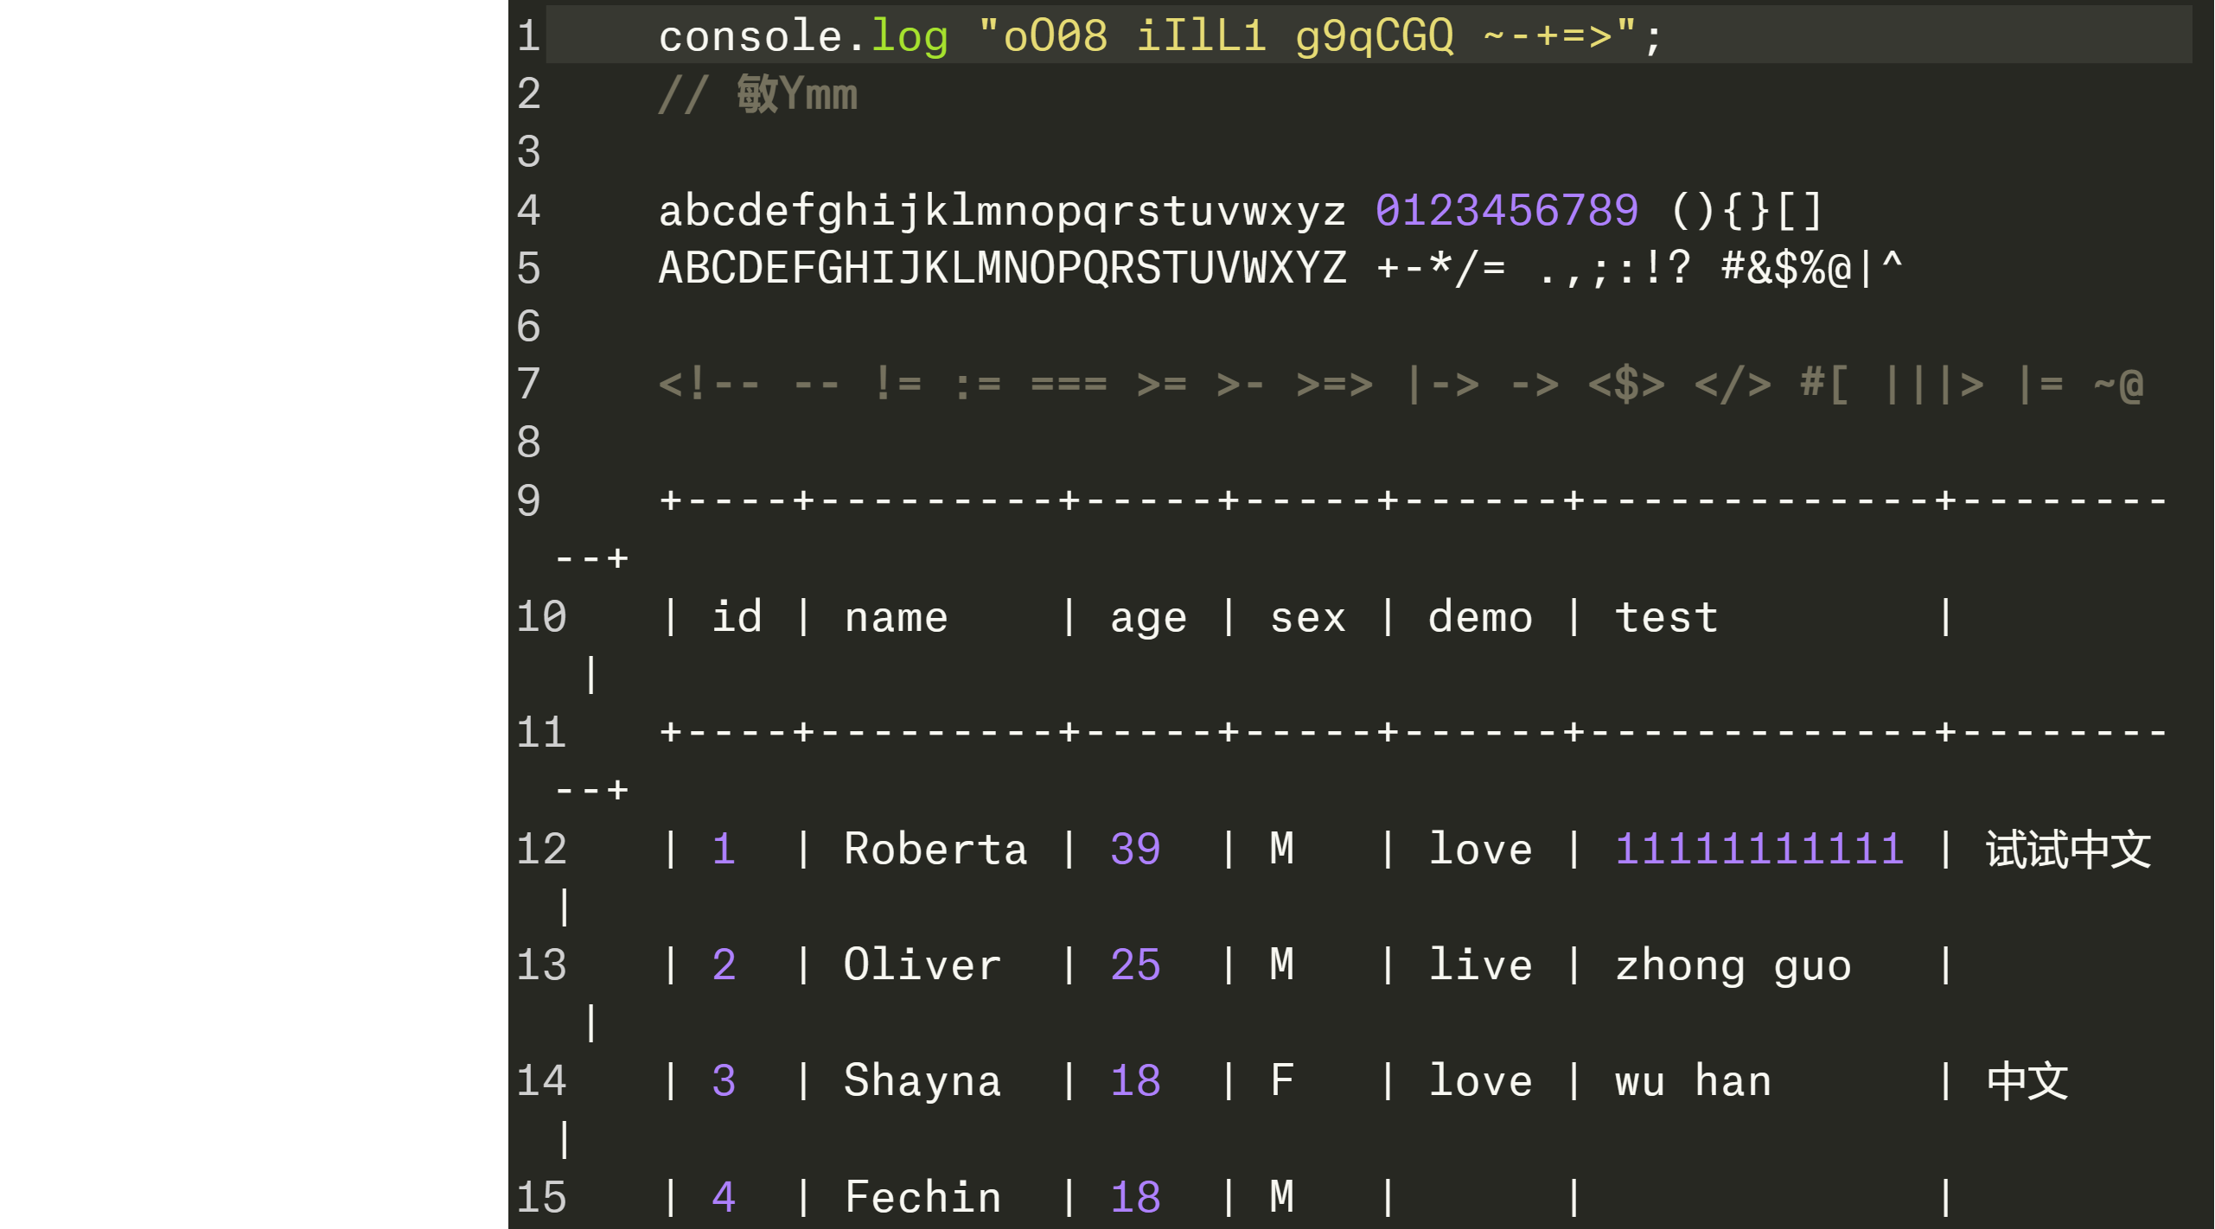
Task: Click line number 4 in the gutter
Action: pos(529,210)
